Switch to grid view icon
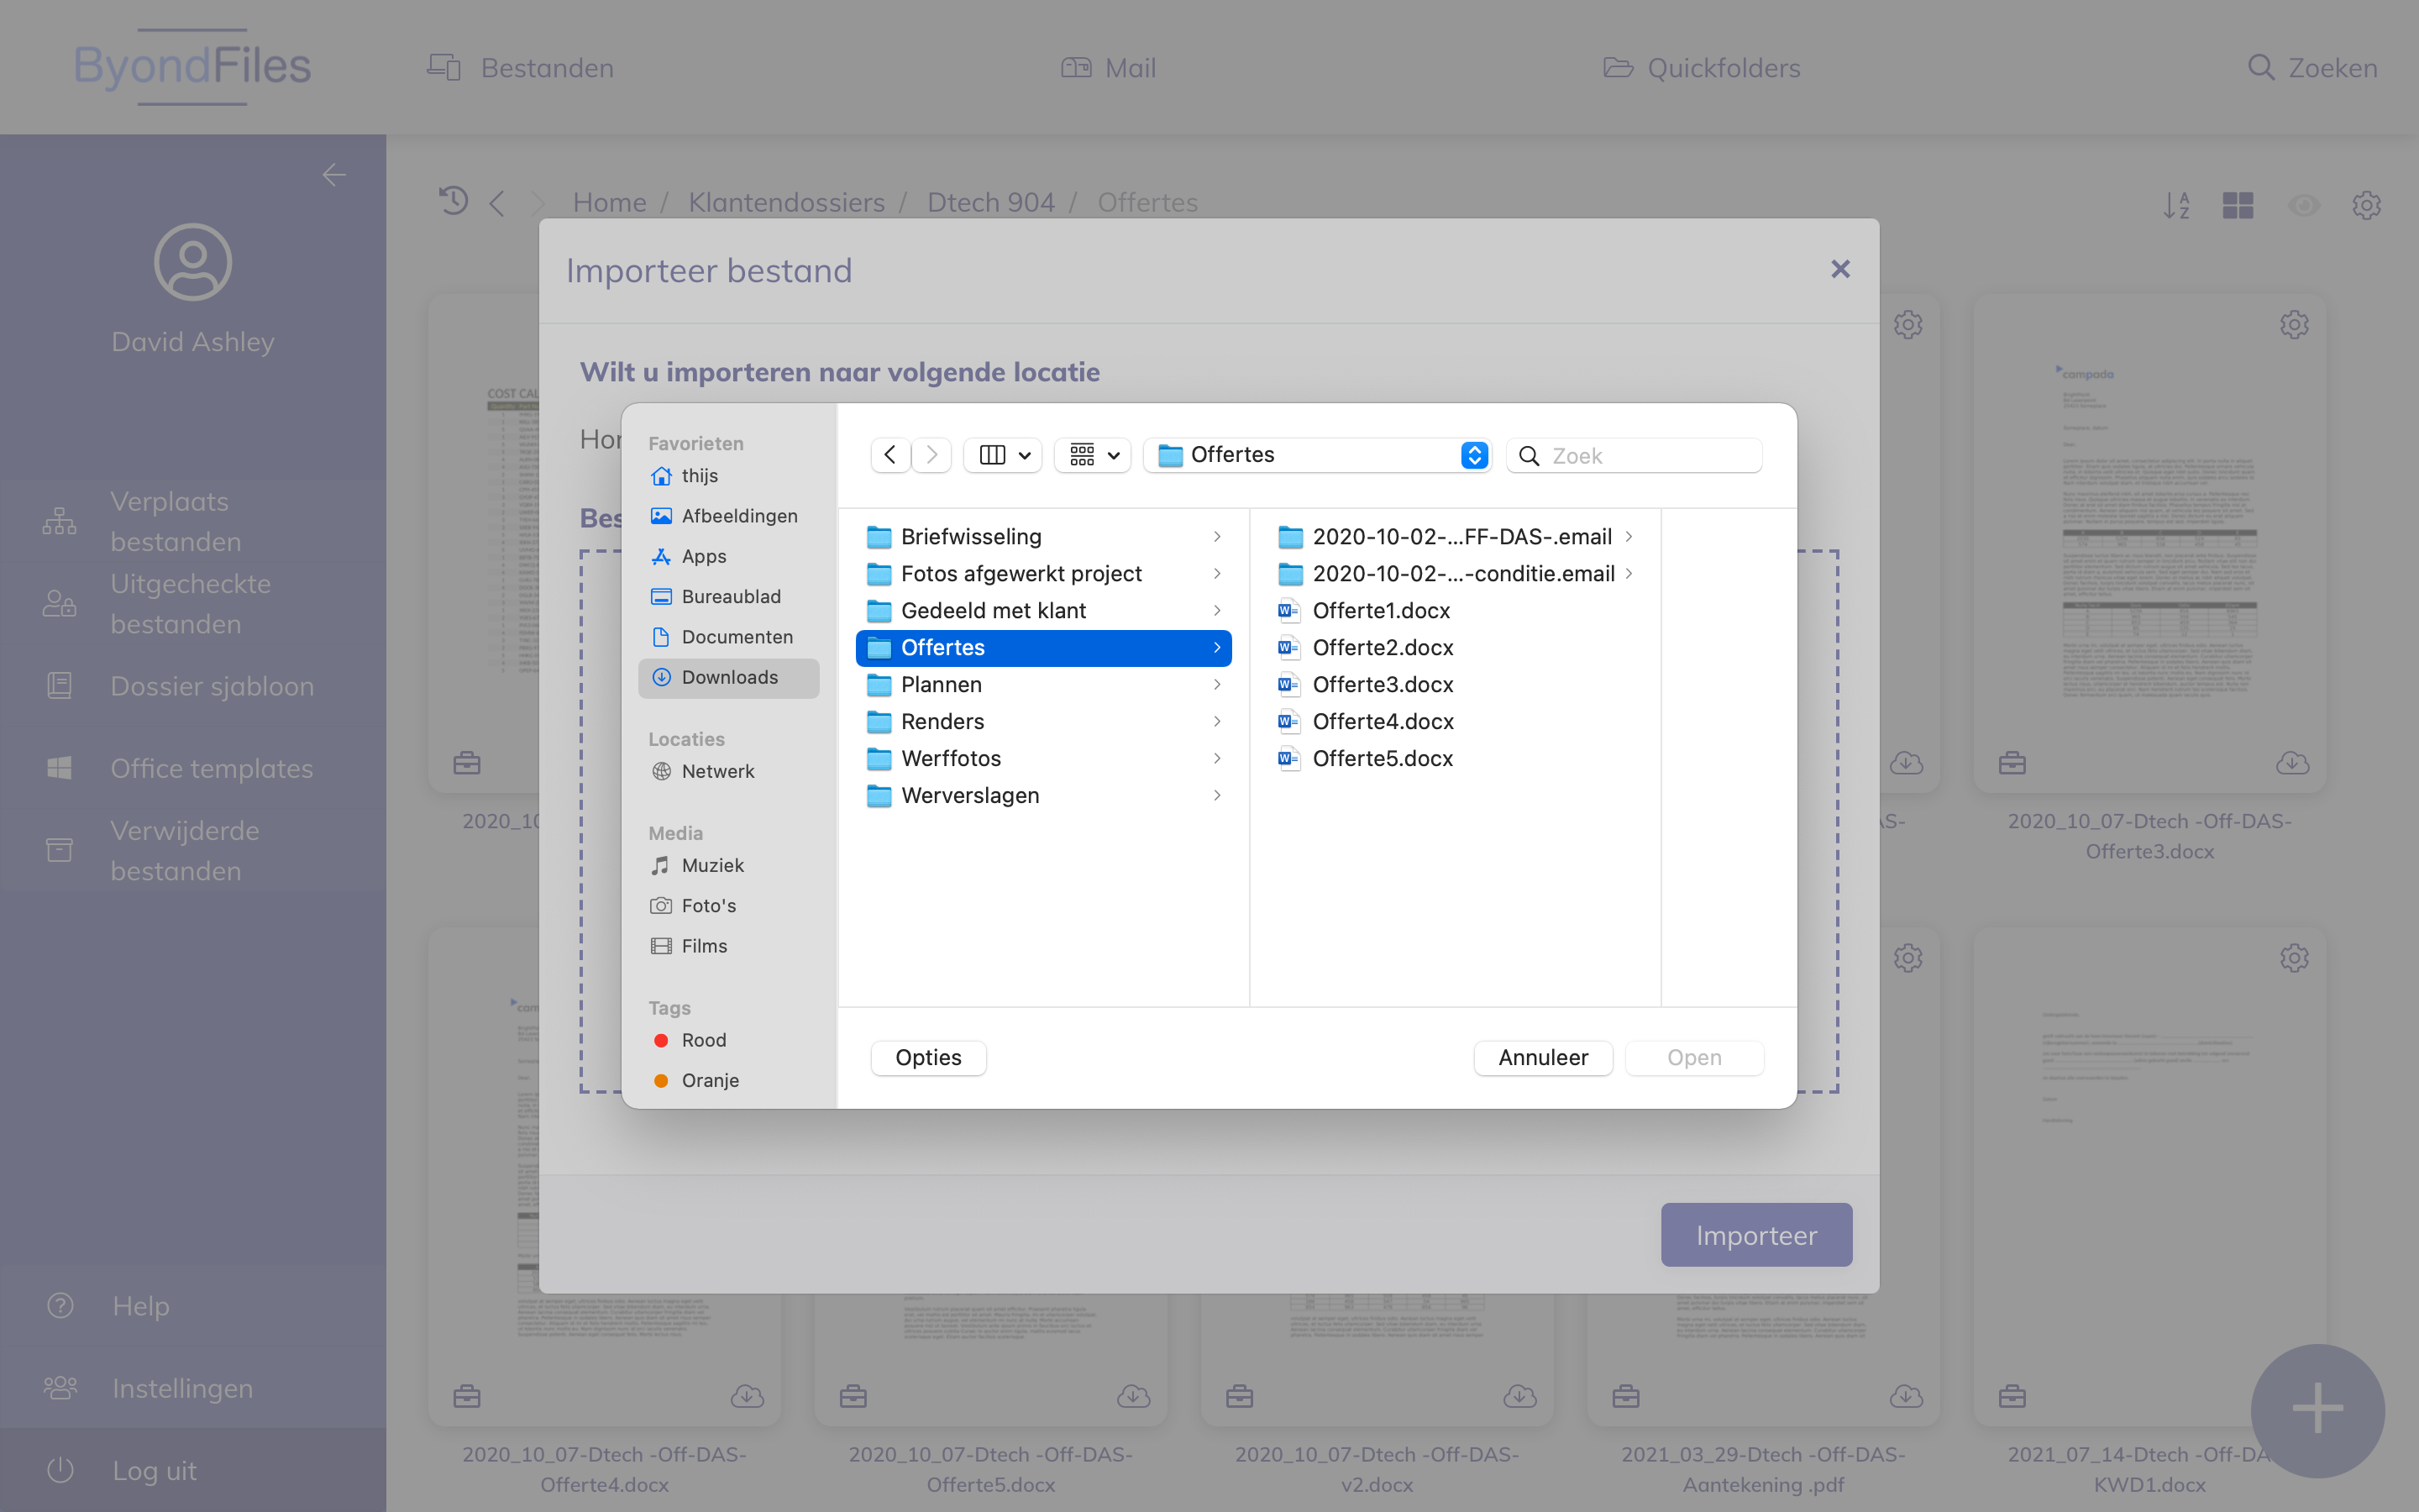 coord(2237,205)
